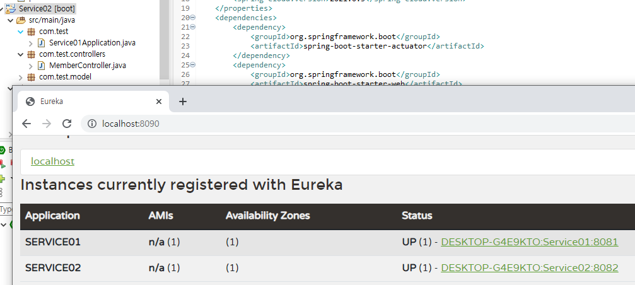The image size is (635, 285).
Task: Click the Availability Zones column header
Action: [x=268, y=216]
